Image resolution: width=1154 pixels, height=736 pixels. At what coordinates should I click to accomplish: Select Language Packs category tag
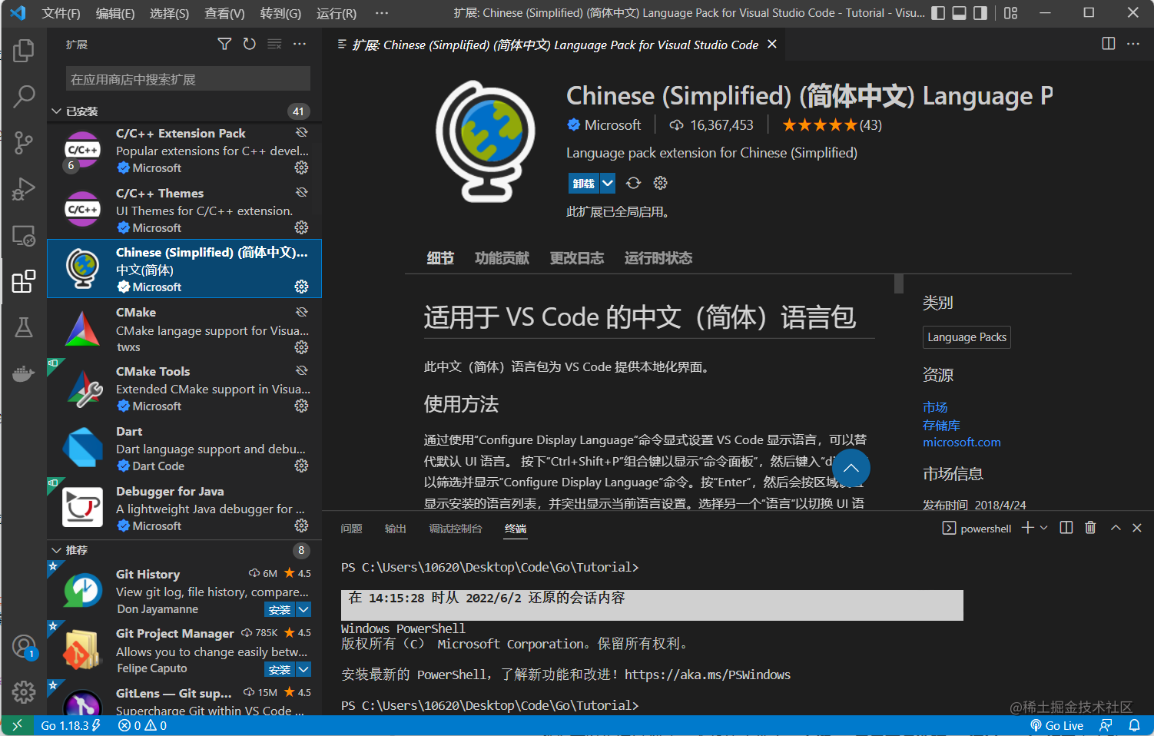[x=967, y=337]
